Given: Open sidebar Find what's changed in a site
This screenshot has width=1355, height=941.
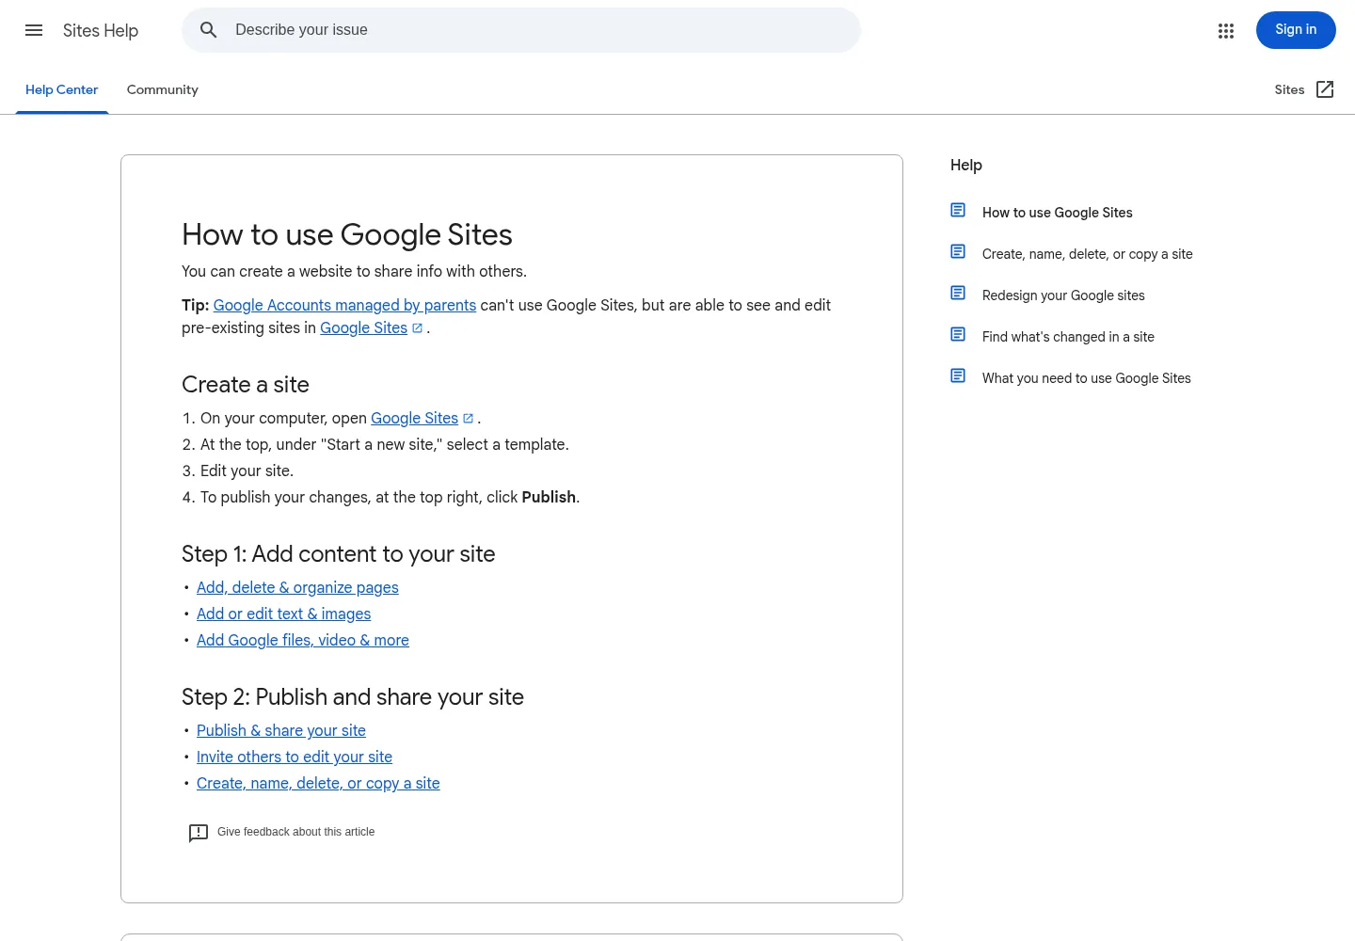Looking at the screenshot, I should (x=1068, y=337).
